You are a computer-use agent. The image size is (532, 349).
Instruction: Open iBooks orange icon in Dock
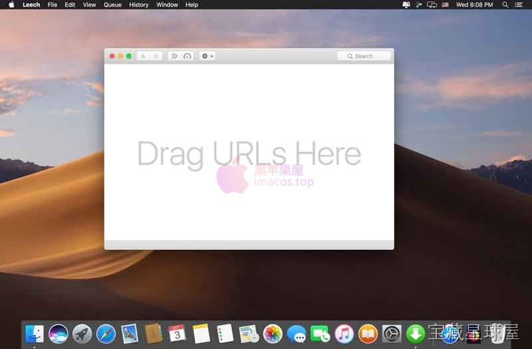pos(368,334)
